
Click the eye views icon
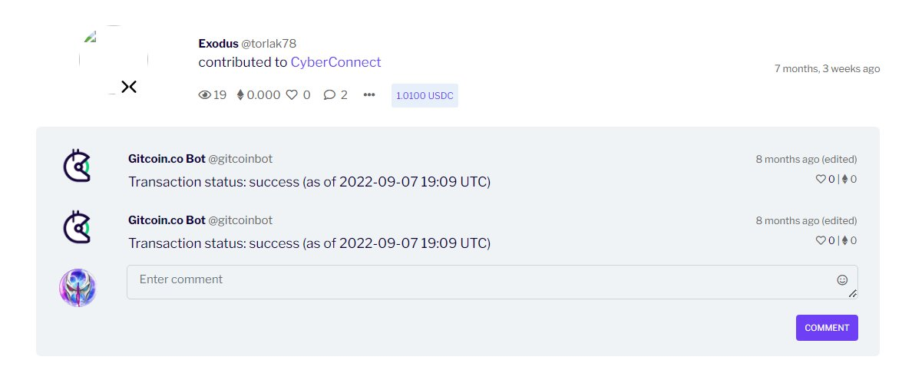204,95
